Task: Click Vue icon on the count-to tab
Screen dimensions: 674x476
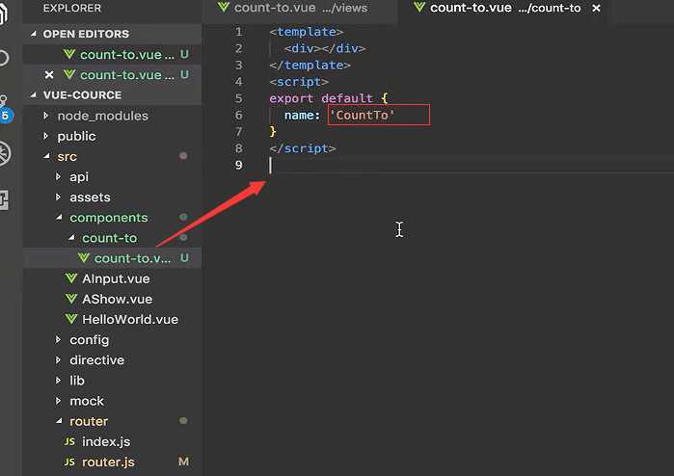Action: click(419, 8)
